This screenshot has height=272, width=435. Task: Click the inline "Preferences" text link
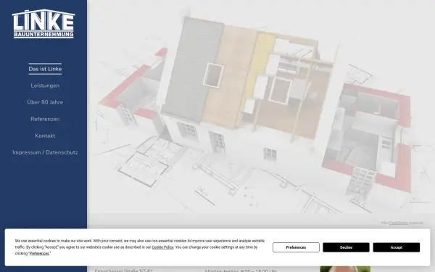[x=39, y=253]
